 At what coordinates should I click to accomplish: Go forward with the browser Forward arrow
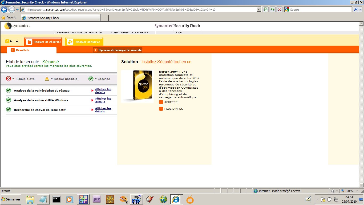click(11, 9)
